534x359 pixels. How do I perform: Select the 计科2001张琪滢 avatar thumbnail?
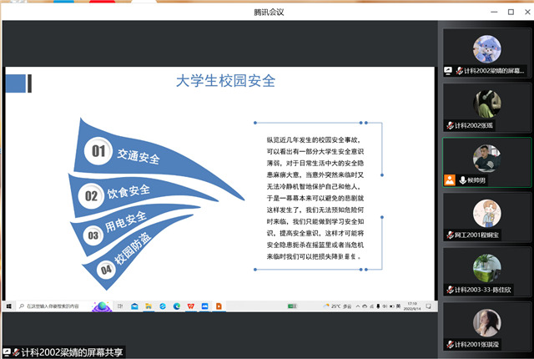click(x=487, y=323)
